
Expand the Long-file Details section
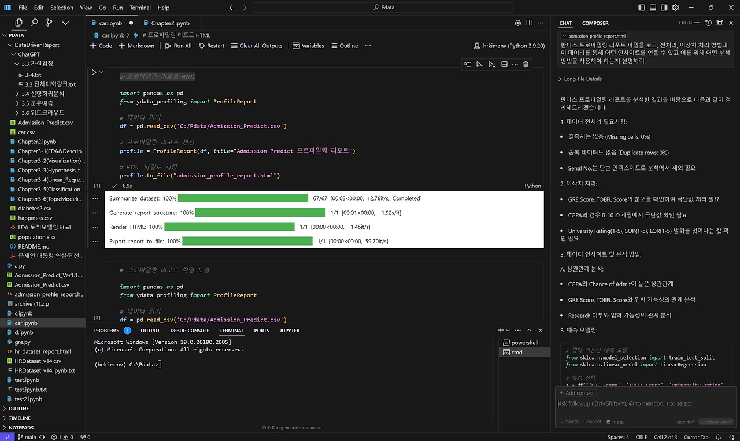pos(582,79)
